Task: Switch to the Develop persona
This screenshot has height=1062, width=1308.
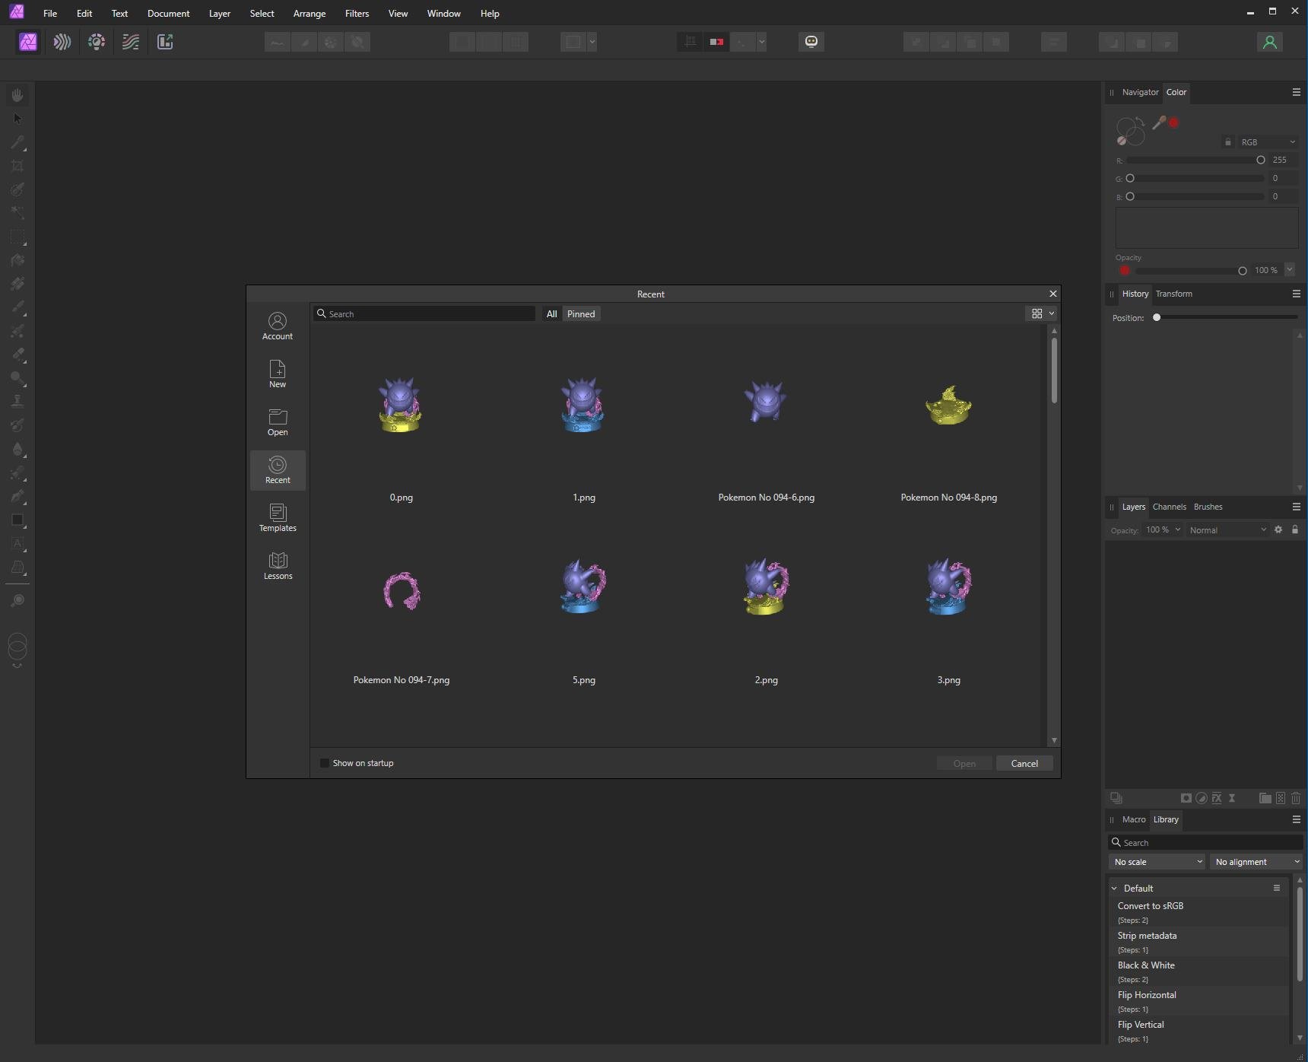Action: pos(97,42)
